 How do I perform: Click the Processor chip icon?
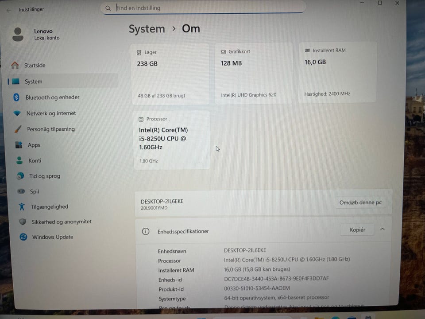(x=141, y=119)
